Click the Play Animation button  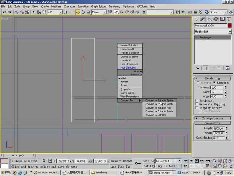tap(197, 161)
